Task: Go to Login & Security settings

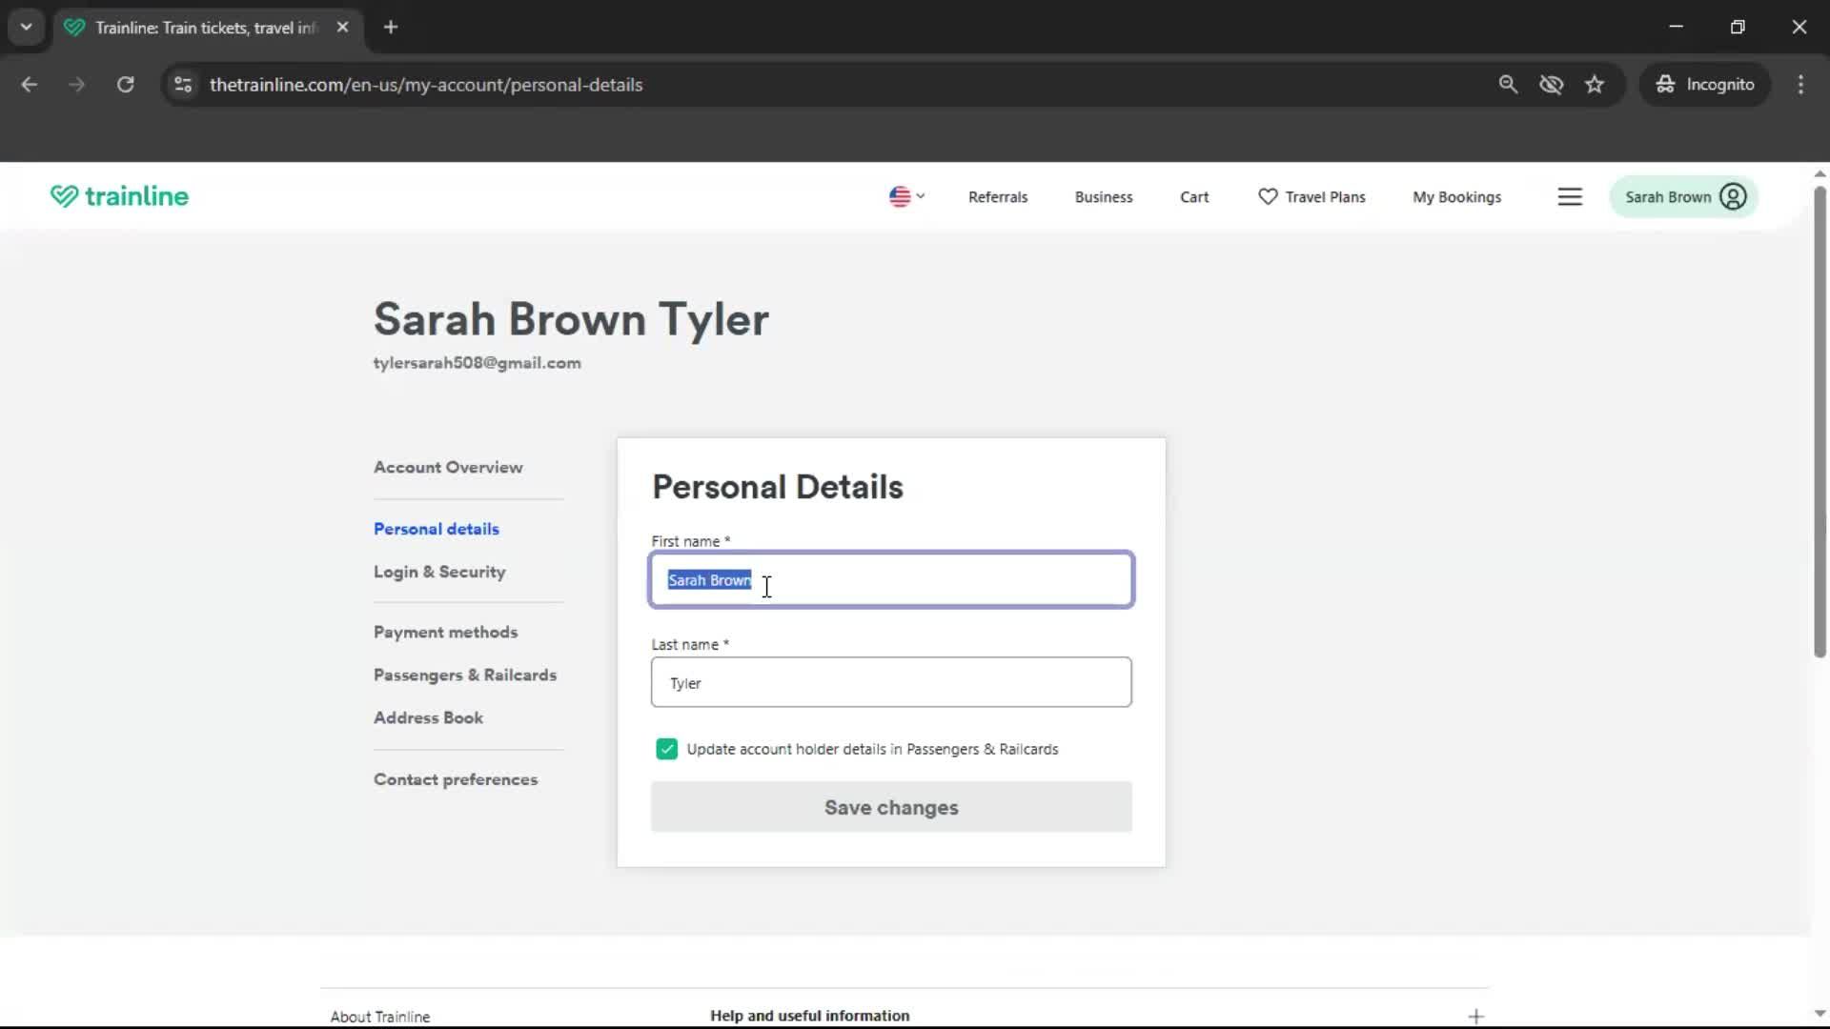Action: tap(438, 572)
